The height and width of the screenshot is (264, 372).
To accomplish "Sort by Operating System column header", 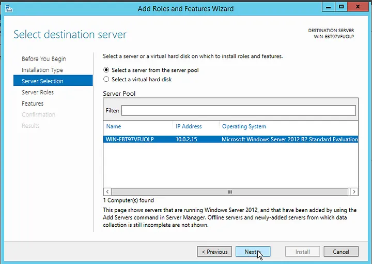I will tap(244, 126).
